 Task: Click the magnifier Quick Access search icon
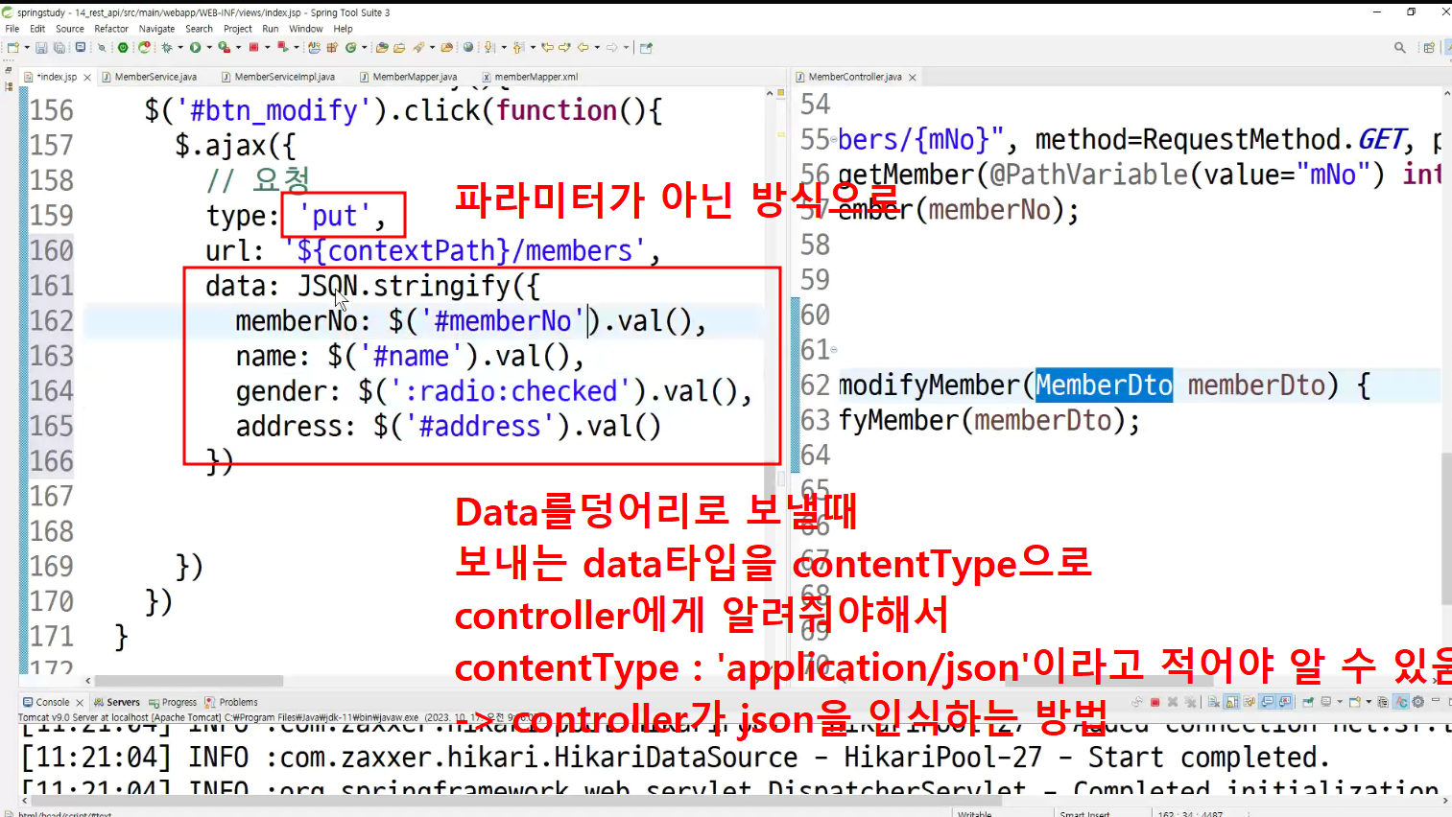point(1400,47)
